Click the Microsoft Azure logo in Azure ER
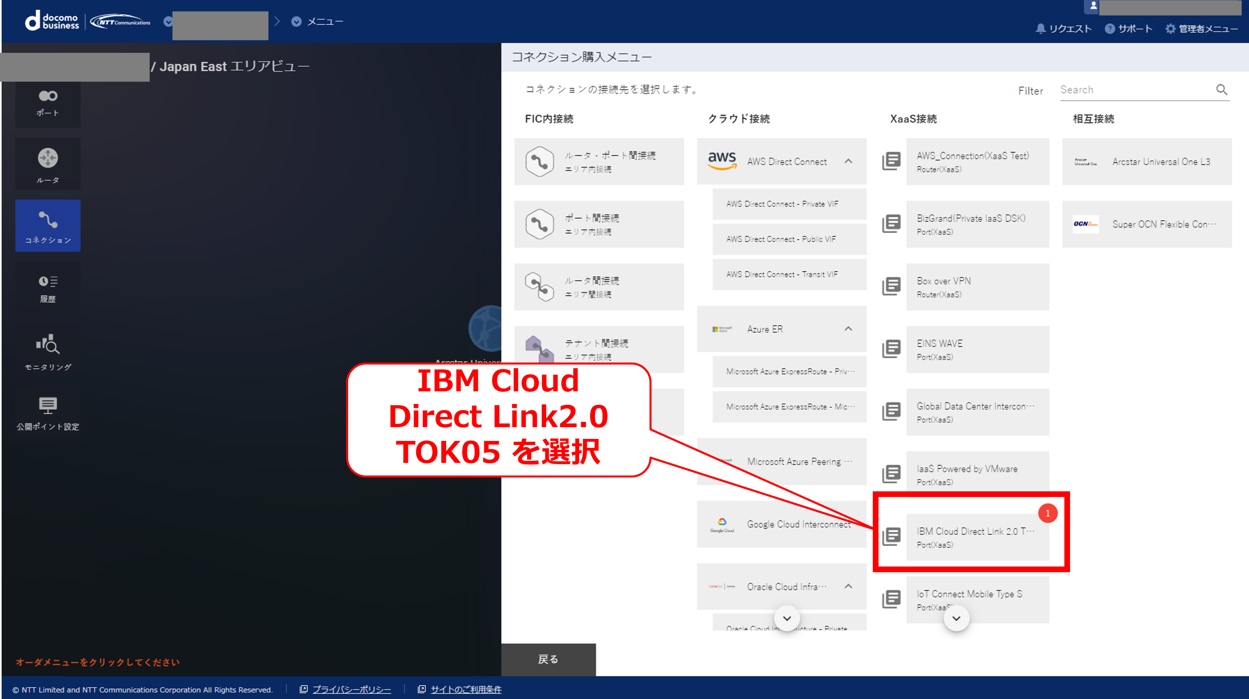The image size is (1249, 699). (x=722, y=329)
